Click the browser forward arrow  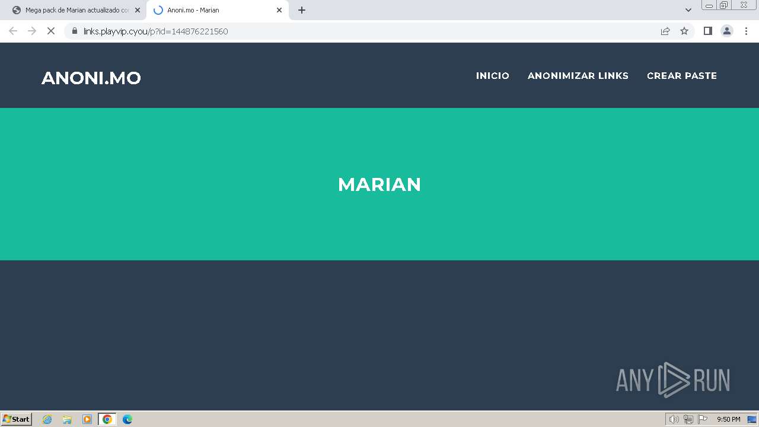(x=32, y=31)
